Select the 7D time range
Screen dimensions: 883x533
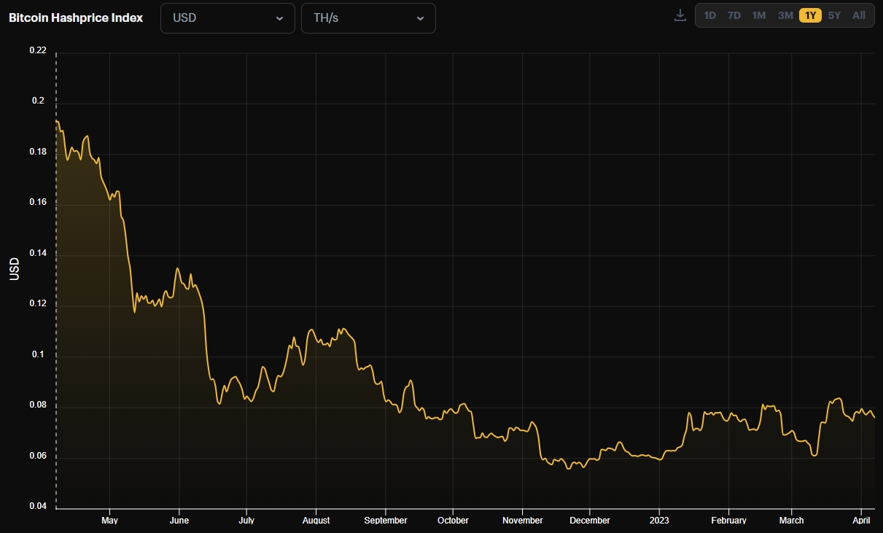pos(734,15)
